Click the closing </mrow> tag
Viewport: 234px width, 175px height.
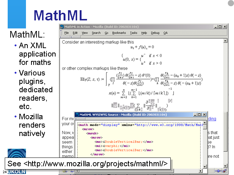tap(98, 154)
